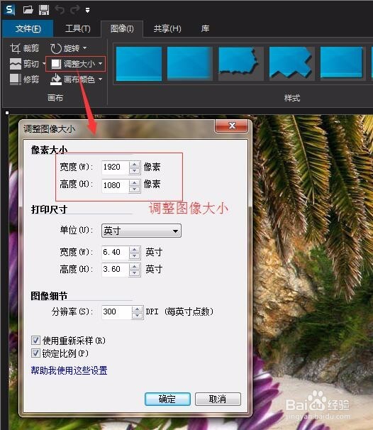This screenshot has height=430, width=373.
Task: Switch to the 共享(H) tab
Action: coord(167,28)
